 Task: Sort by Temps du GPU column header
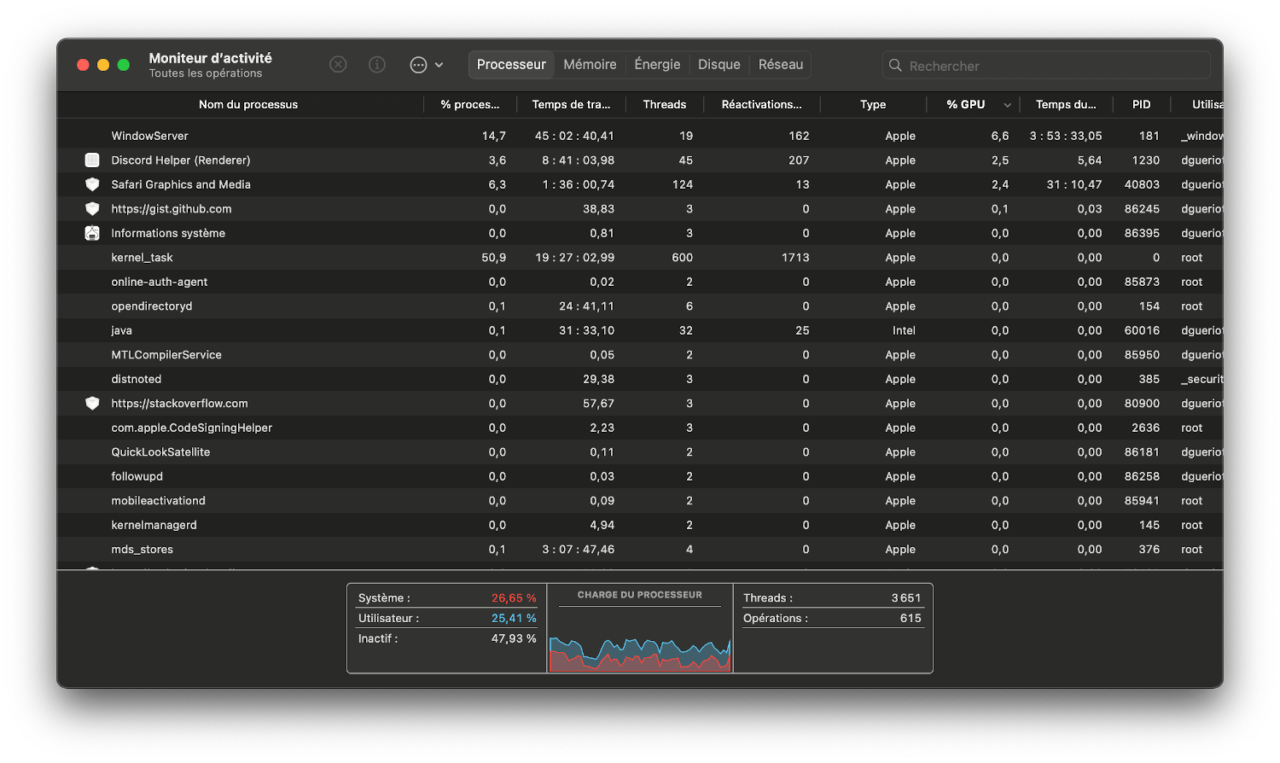point(1066,105)
